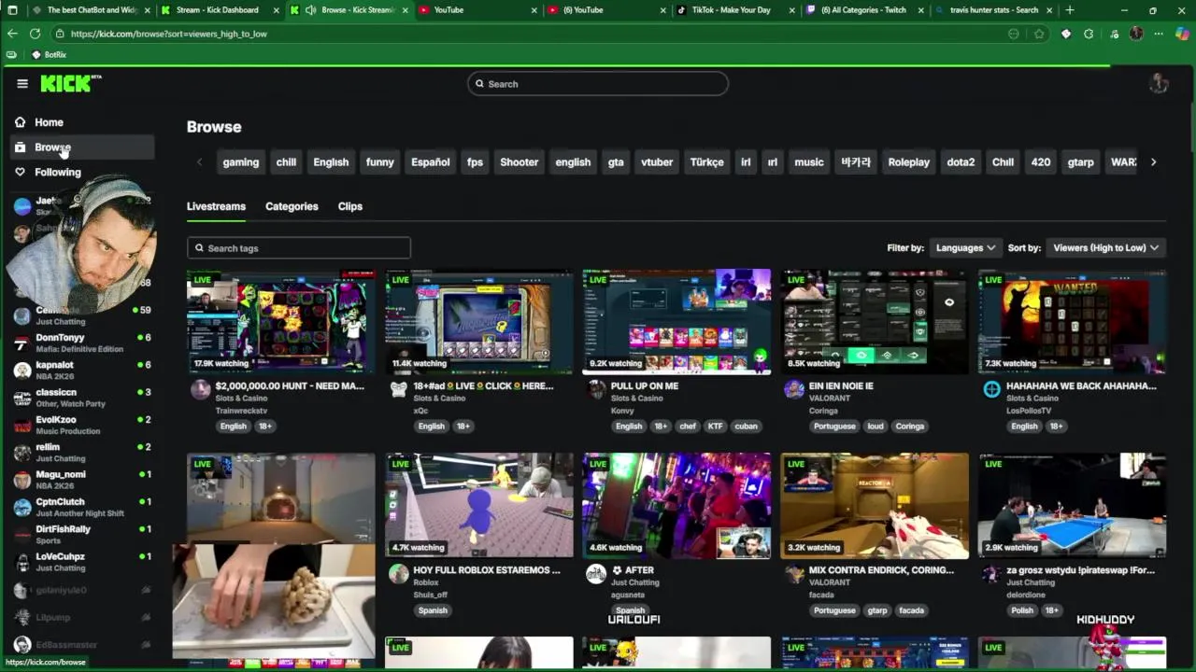Open CptnClutch in followed channels

[82, 507]
